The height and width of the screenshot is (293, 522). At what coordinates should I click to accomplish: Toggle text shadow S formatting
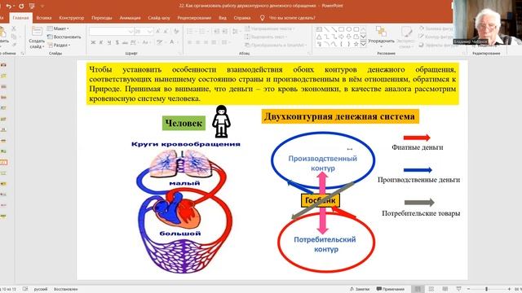(117, 42)
